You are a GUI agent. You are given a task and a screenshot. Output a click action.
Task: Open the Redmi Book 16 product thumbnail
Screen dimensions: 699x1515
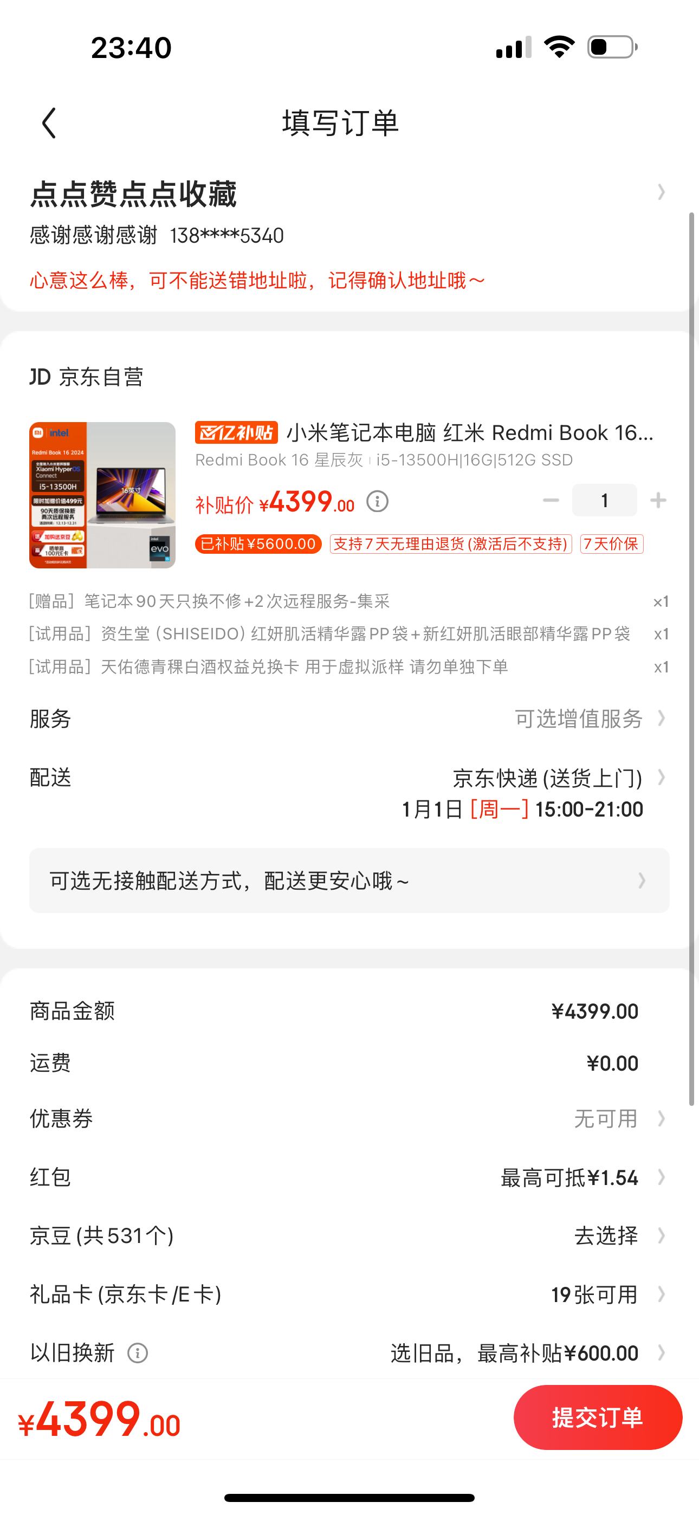coord(102,495)
